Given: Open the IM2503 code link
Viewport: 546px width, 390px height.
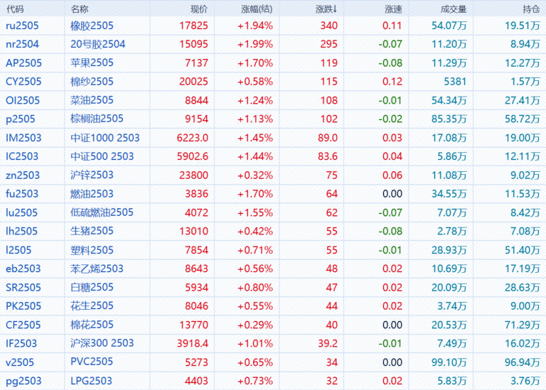Looking at the screenshot, I should click(x=23, y=137).
